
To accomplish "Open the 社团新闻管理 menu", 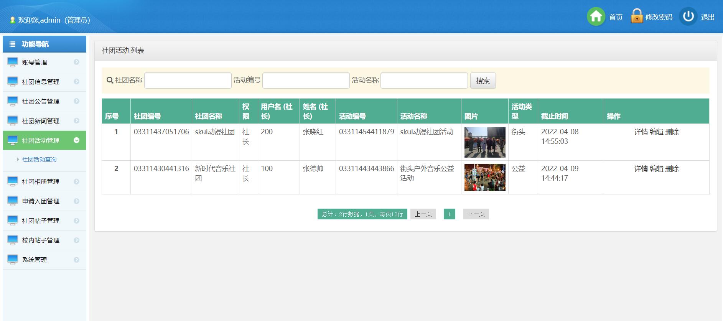I will point(44,121).
